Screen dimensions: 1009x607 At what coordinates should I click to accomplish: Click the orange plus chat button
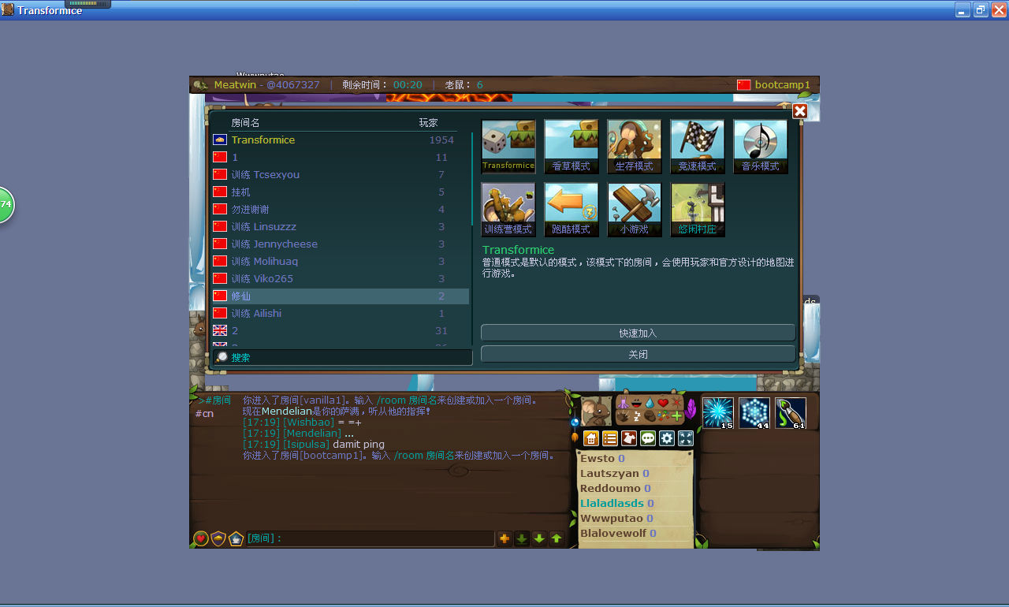[x=504, y=538]
